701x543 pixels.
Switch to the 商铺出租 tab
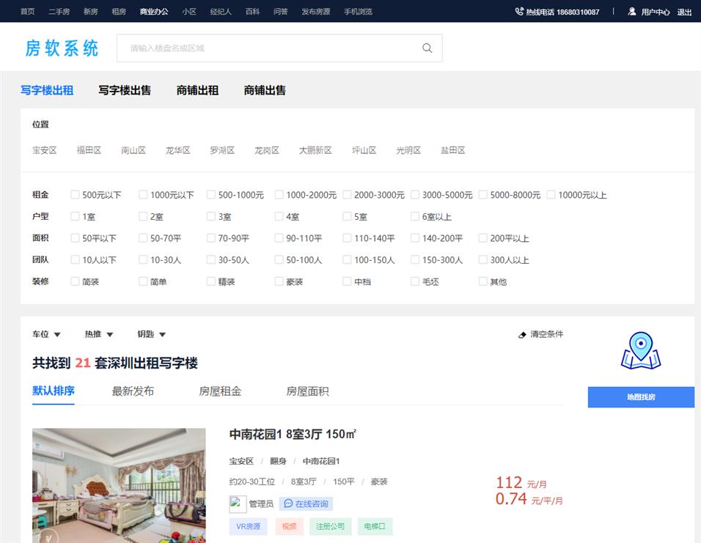coord(197,91)
